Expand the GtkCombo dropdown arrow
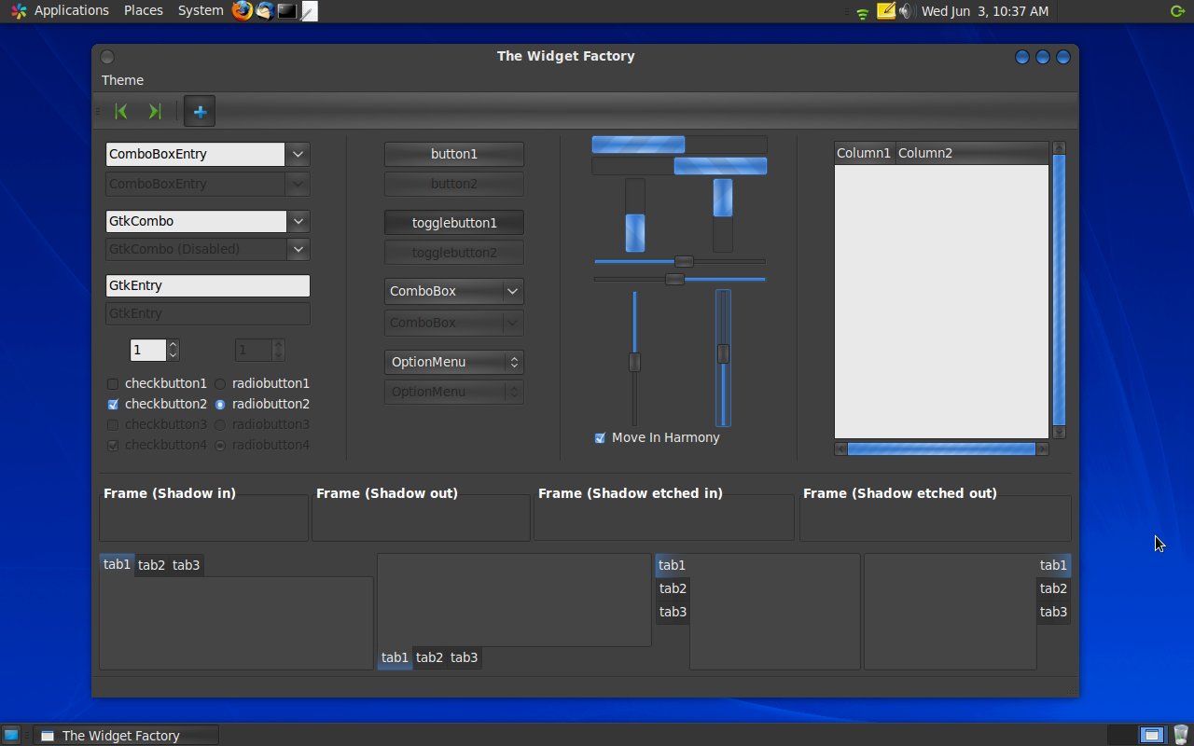Viewport: 1194px width, 746px height. tap(298, 221)
